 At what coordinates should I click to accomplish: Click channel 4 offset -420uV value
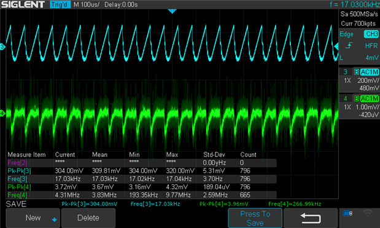pyautogui.click(x=368, y=114)
